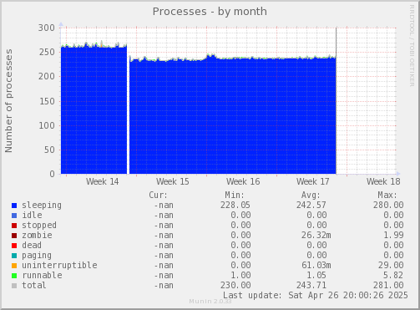
Task: Click the sleeping legend blue swatch
Action: [14, 206]
